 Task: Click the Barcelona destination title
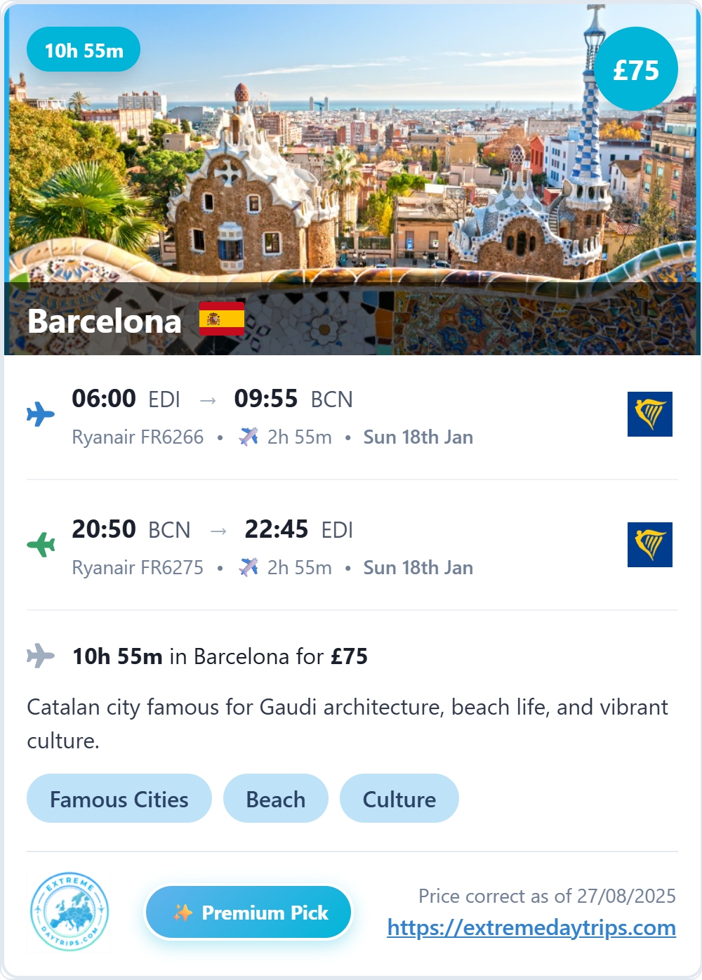click(105, 321)
